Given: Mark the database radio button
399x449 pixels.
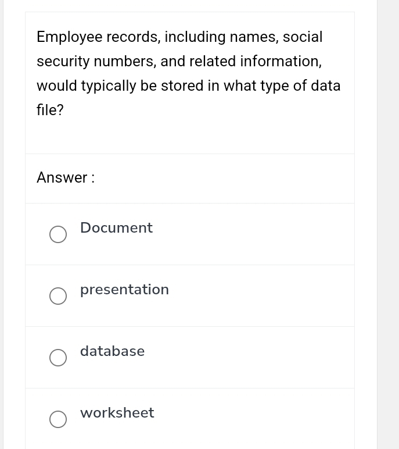Looking at the screenshot, I should click(58, 358).
